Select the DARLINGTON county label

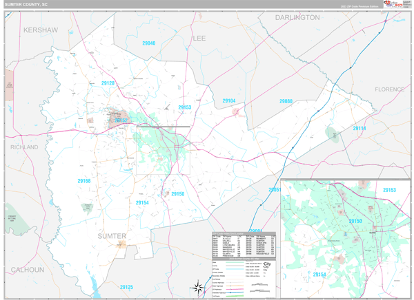pyautogui.click(x=297, y=17)
